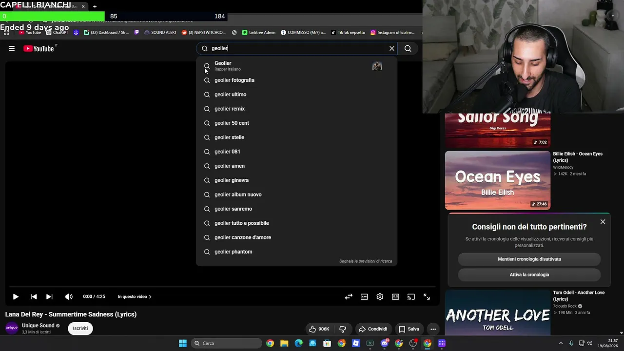Open the YouTube guide hamburger menu

click(12, 48)
